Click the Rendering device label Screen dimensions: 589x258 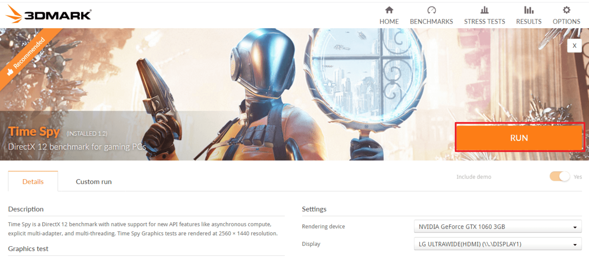coord(323,227)
